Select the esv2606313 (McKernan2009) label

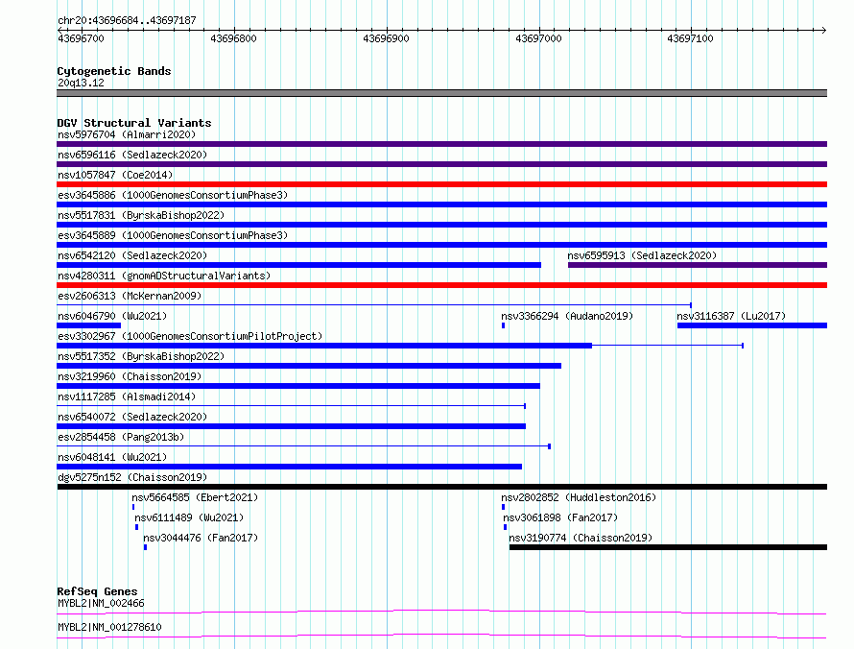tap(130, 296)
